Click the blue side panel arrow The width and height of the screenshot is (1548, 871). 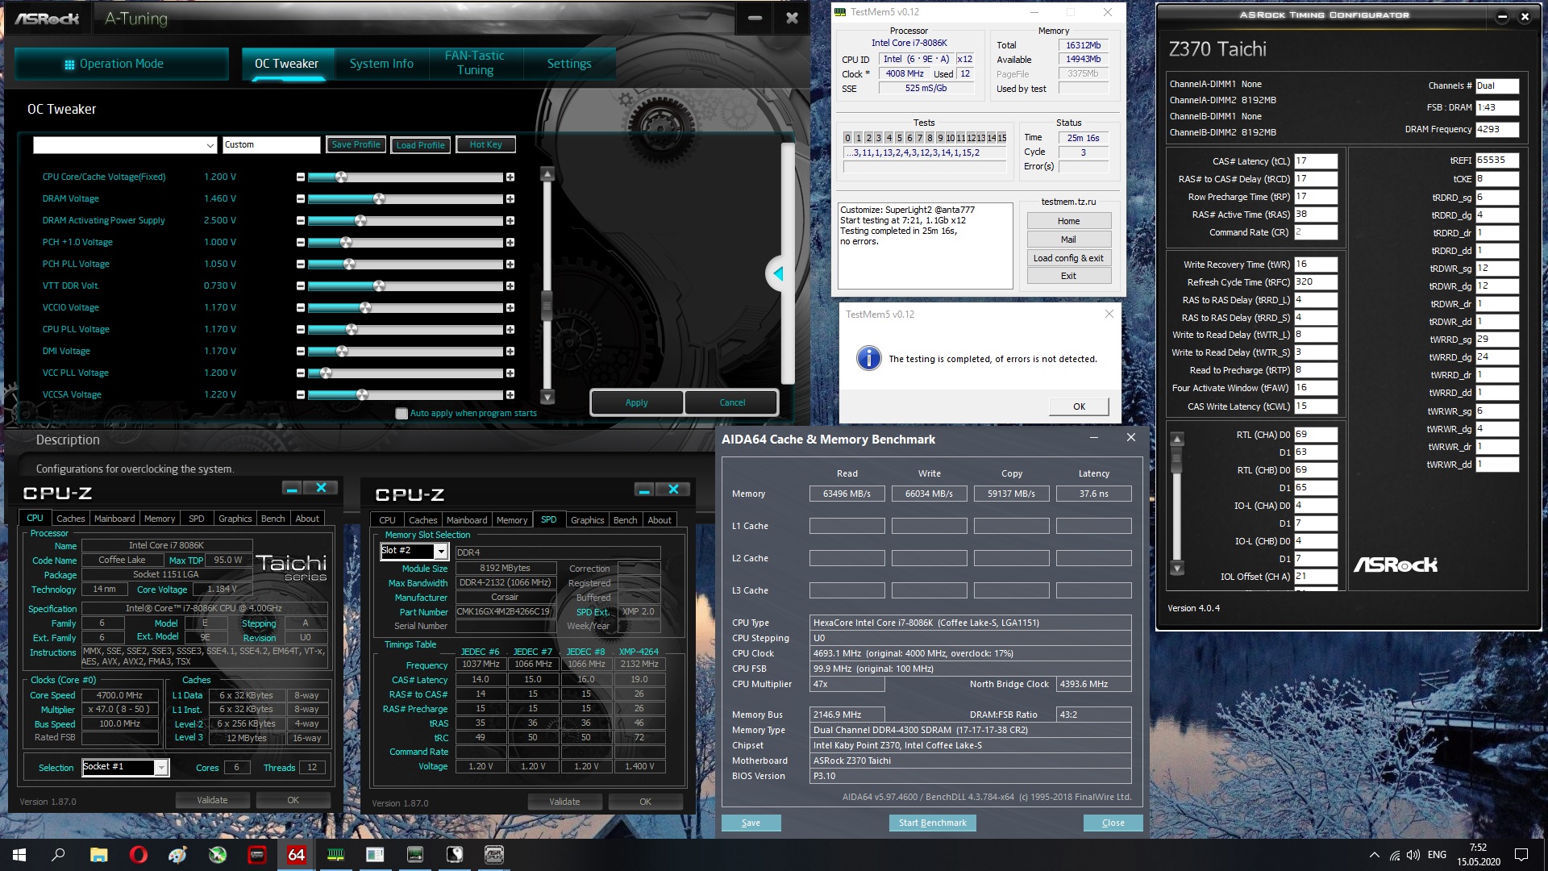coord(778,274)
